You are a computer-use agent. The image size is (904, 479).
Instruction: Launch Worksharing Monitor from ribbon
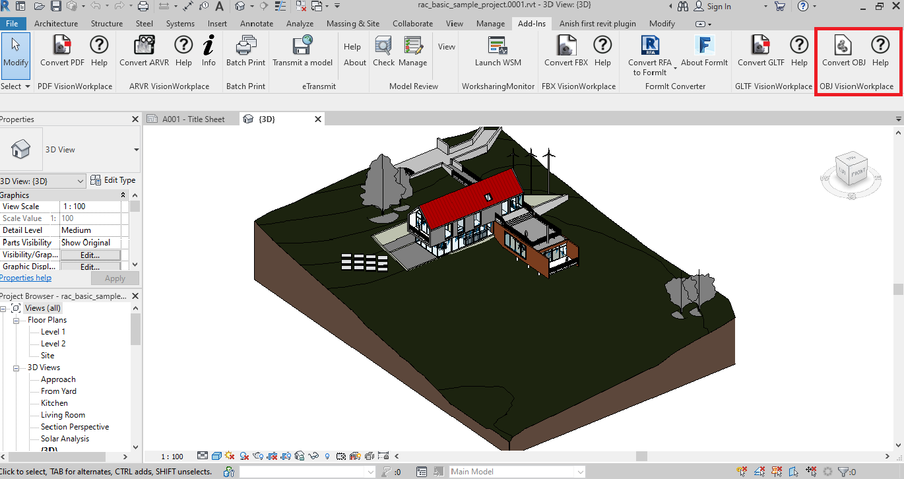(498, 46)
